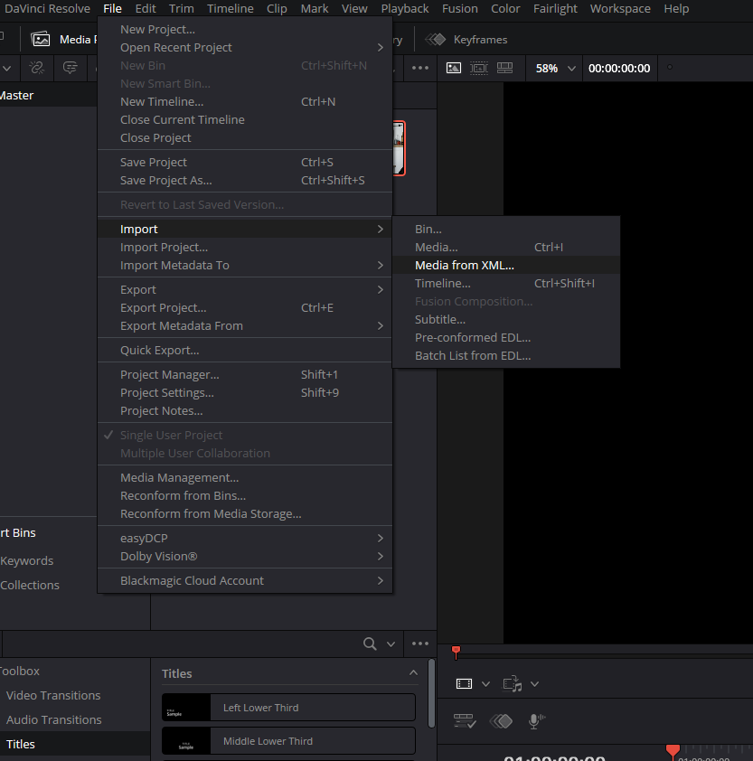753x761 pixels.
Task: Open the Fairlight menu
Action: pos(555,8)
